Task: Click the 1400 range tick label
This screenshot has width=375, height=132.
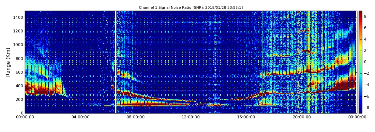Action: (x=18, y=18)
